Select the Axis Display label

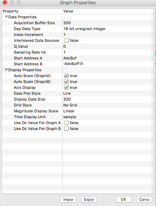coord(25,87)
